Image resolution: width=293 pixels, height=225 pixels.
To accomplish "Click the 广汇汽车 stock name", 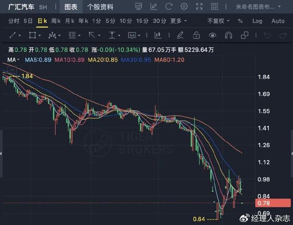I will [x=21, y=7].
